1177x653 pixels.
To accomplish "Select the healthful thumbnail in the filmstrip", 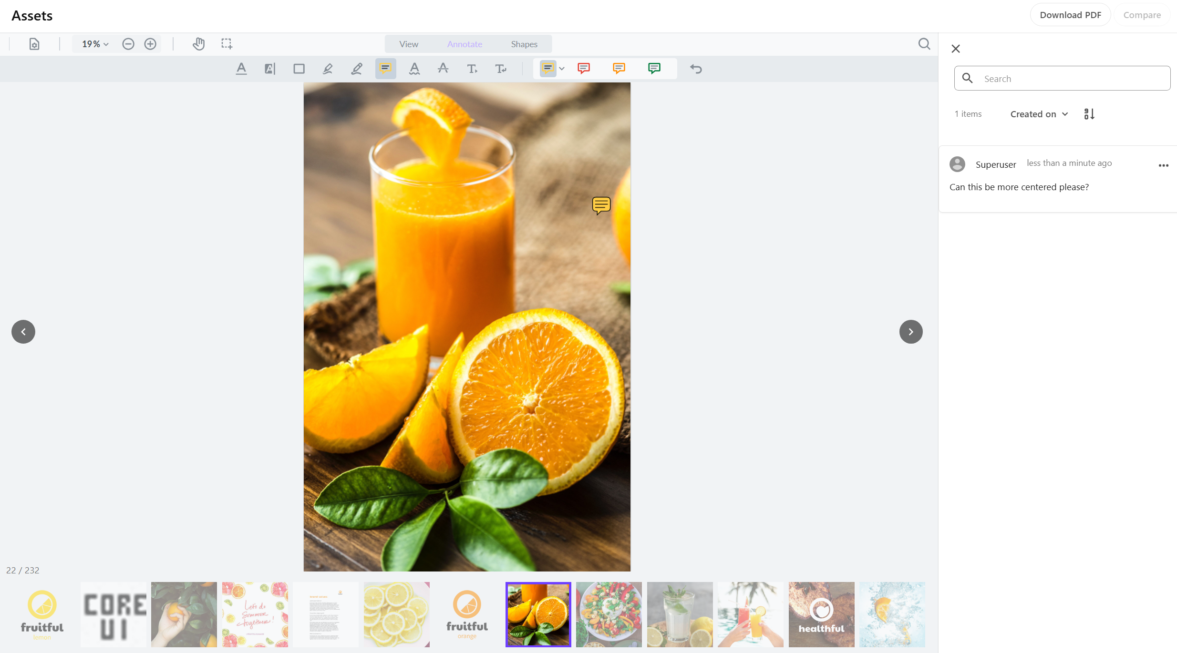I will click(x=821, y=614).
